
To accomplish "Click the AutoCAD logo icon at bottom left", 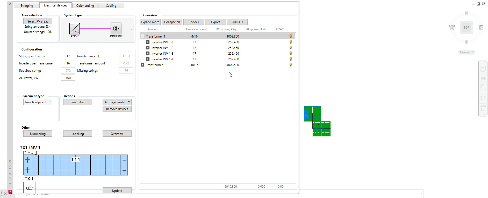I will tap(10, 192).
